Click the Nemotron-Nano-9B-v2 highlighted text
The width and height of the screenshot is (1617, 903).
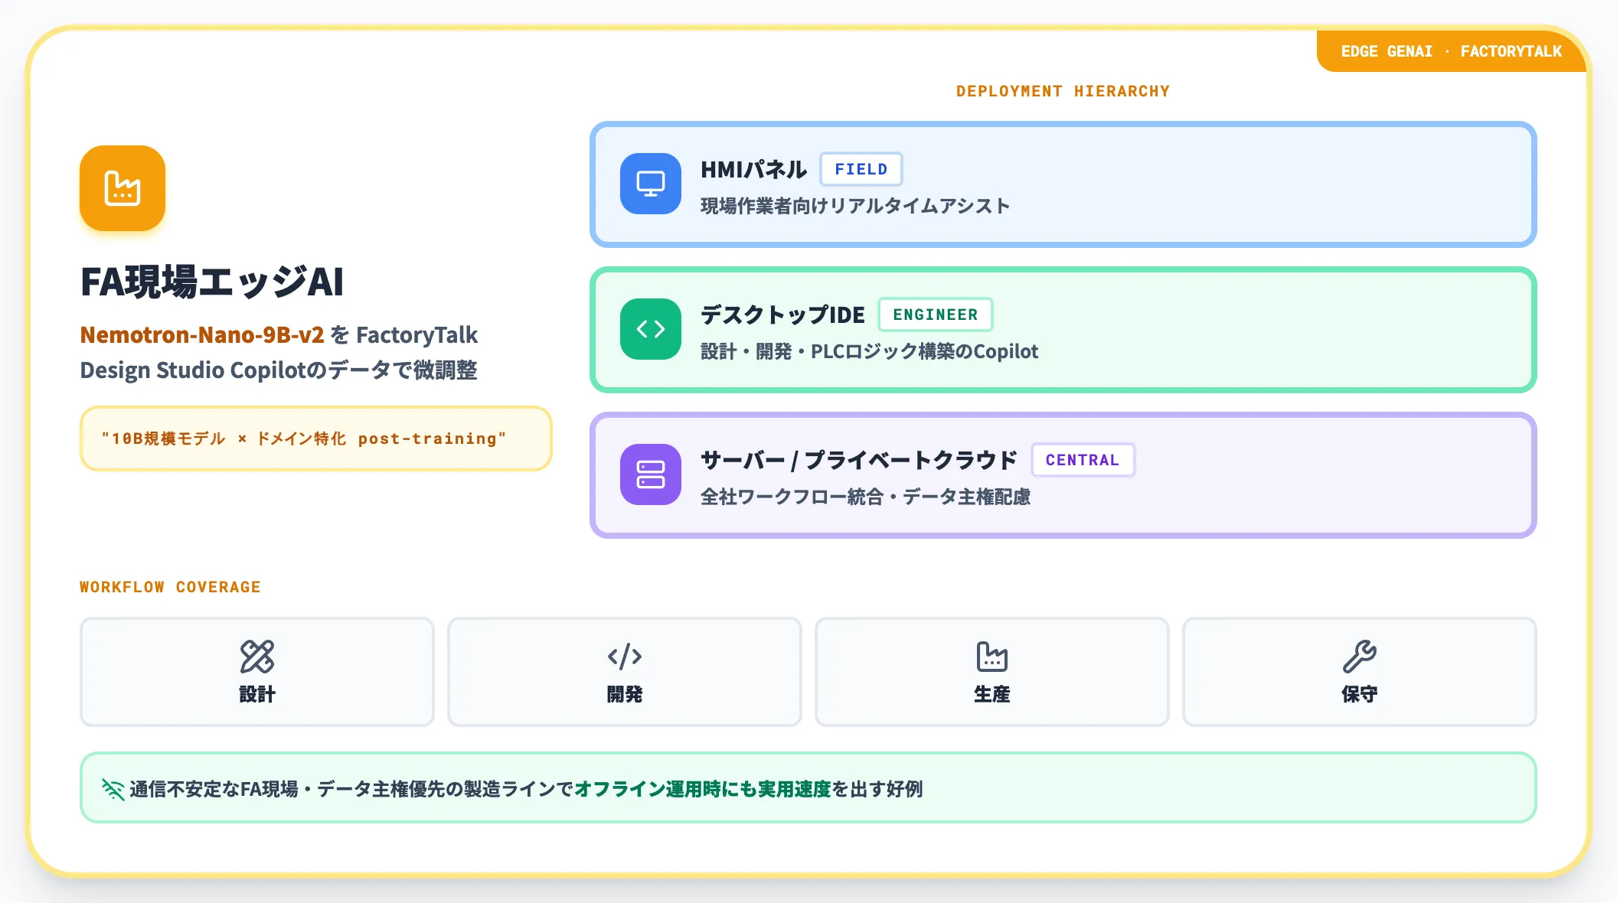pyautogui.click(x=202, y=335)
